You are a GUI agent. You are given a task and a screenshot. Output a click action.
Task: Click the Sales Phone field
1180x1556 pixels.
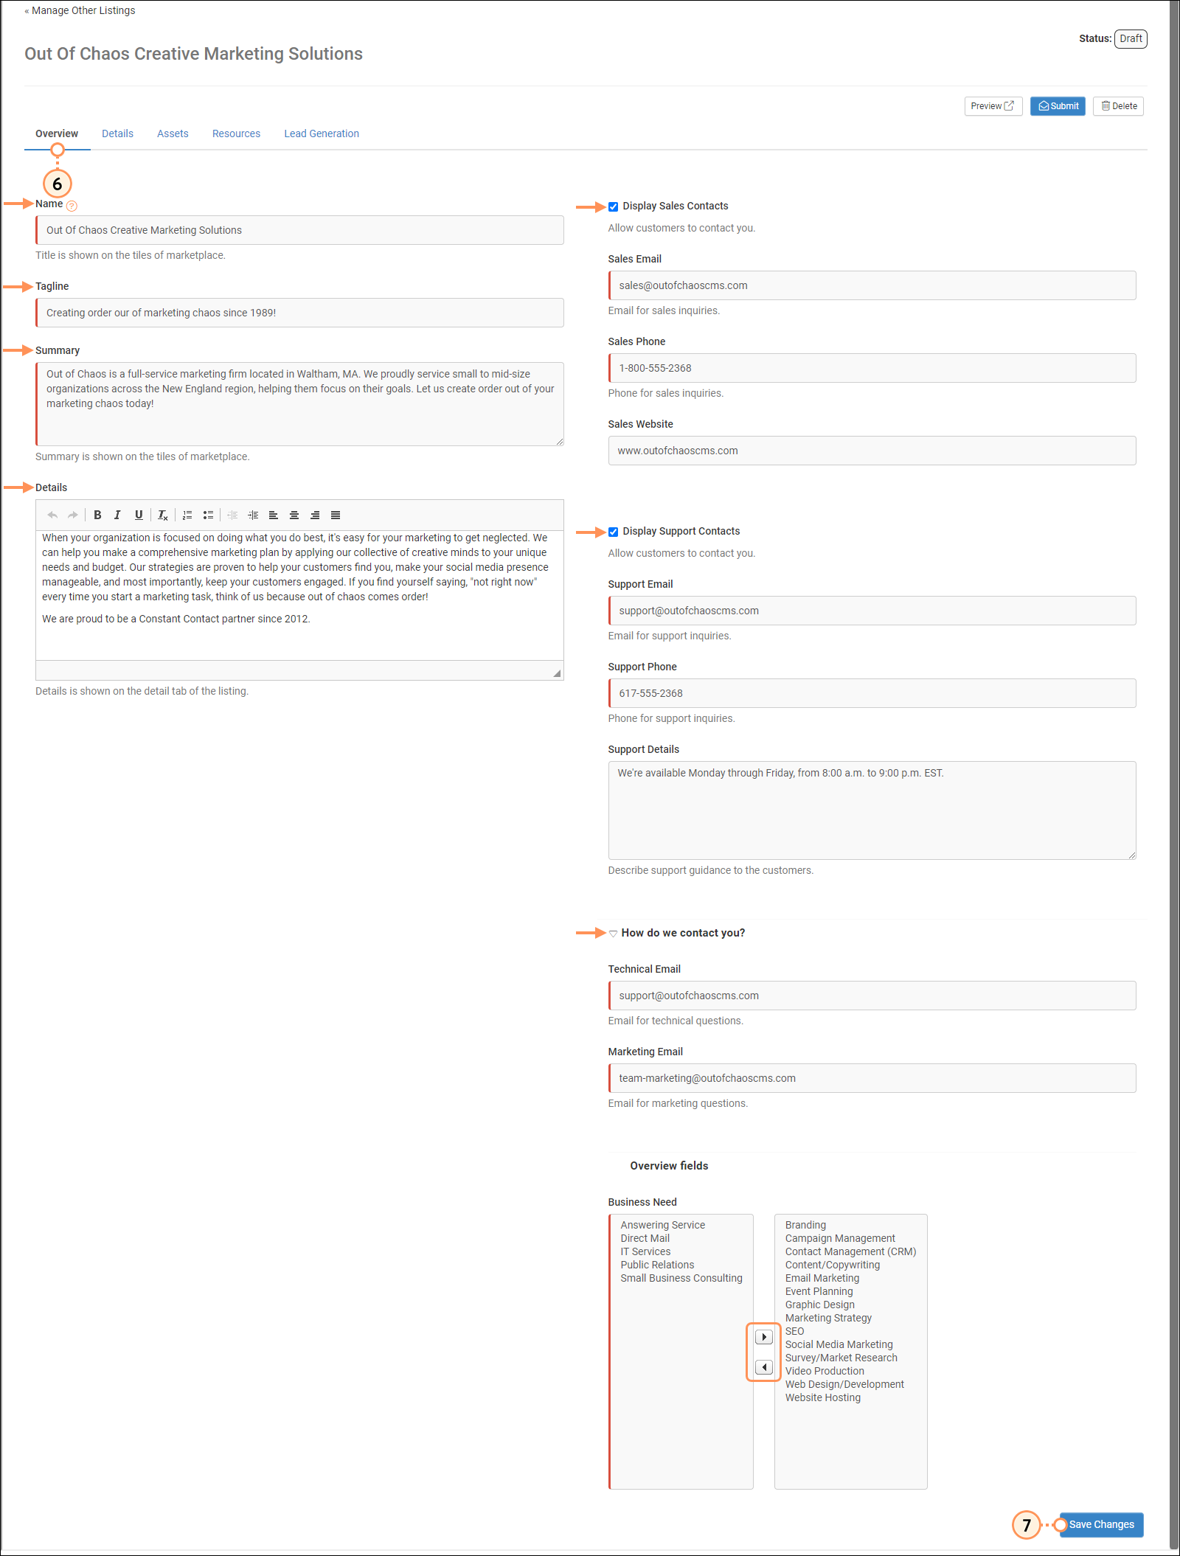pos(872,368)
